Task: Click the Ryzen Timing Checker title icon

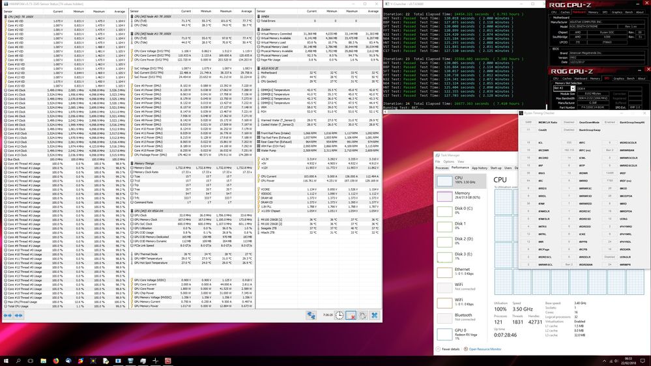Action: coord(521,113)
